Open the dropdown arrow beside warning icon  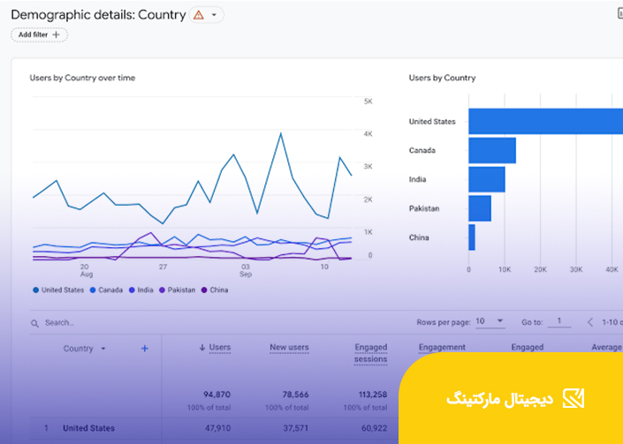(214, 15)
